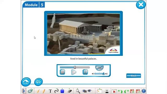Redo the last annotation
The height and width of the screenshot is (94, 167).
[x=126, y=91]
